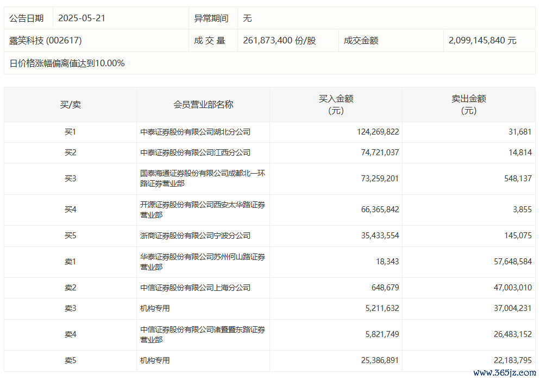Select sell amount 14,814
Screen dimensions: 540x381
pyautogui.click(x=520, y=153)
